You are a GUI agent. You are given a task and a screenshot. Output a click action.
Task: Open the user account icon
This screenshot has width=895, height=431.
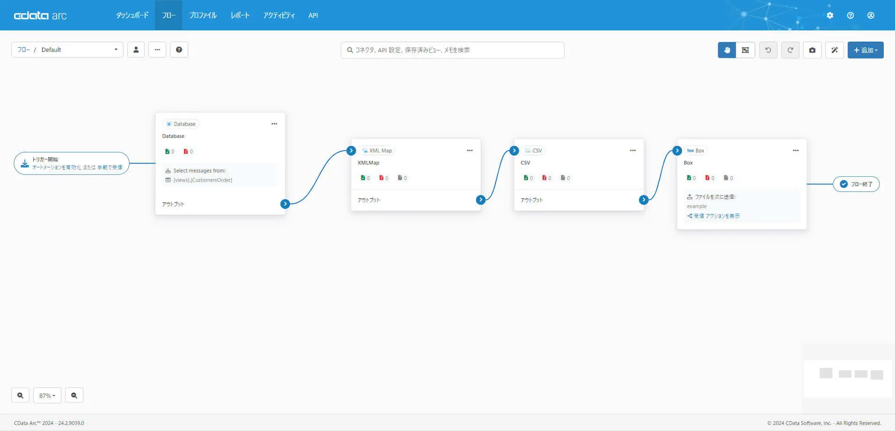coord(871,15)
